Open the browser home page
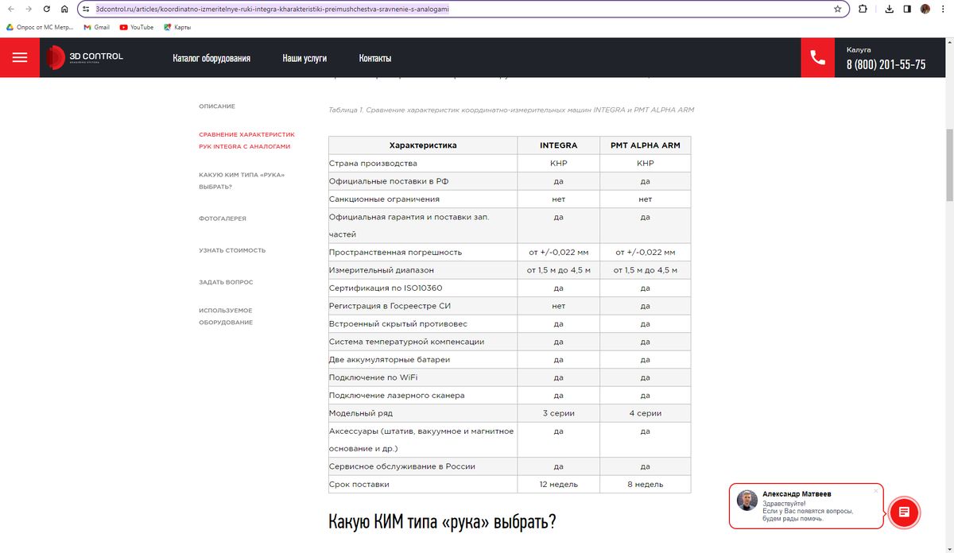The image size is (954, 553). click(64, 9)
